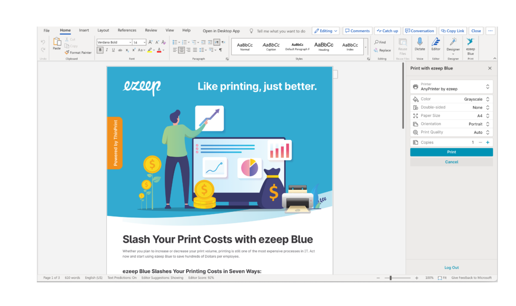Apply the red font color
This screenshot has height=306, width=516.
coord(159,50)
